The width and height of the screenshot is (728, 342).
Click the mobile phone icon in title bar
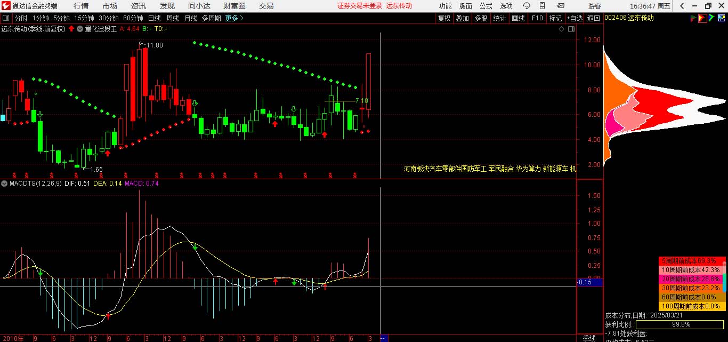543,6
